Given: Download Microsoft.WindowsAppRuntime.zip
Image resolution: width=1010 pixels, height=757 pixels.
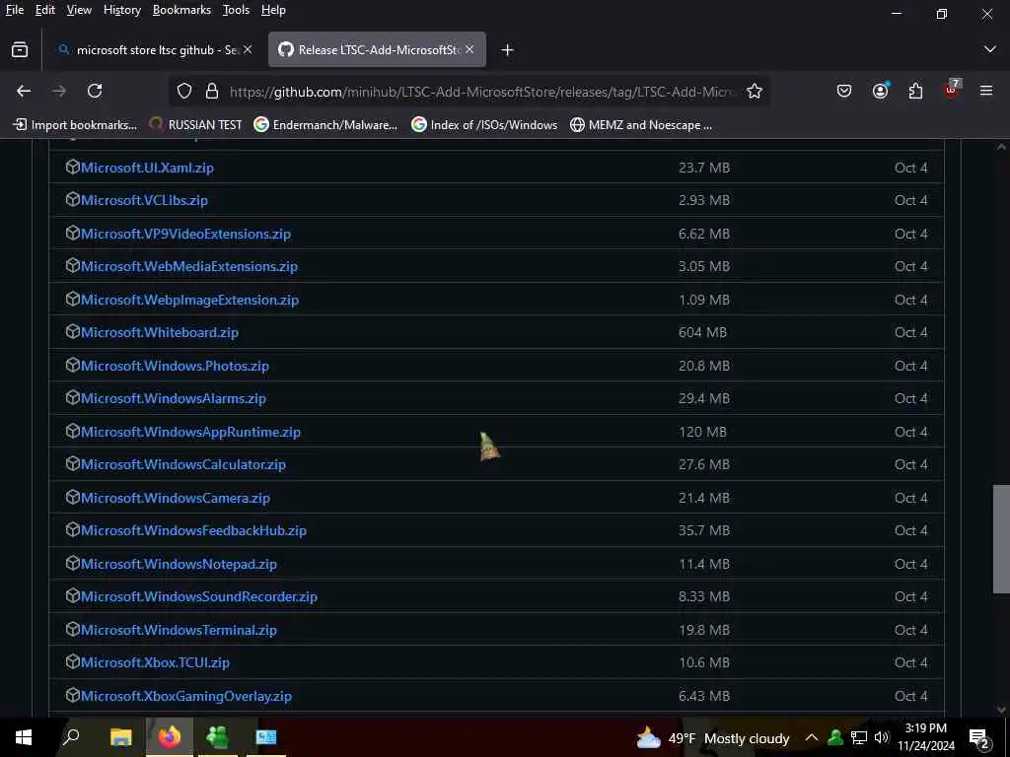Looking at the screenshot, I should 190,432.
